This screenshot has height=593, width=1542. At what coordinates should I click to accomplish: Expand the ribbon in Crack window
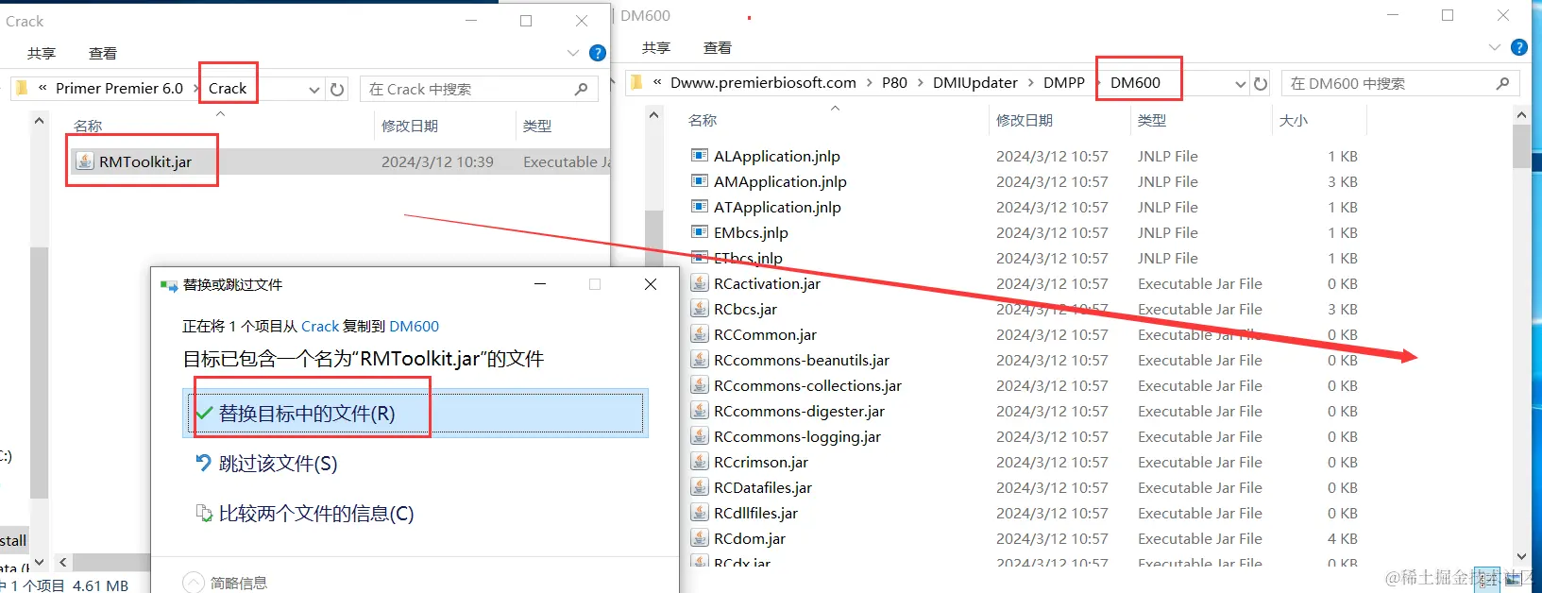(x=573, y=53)
